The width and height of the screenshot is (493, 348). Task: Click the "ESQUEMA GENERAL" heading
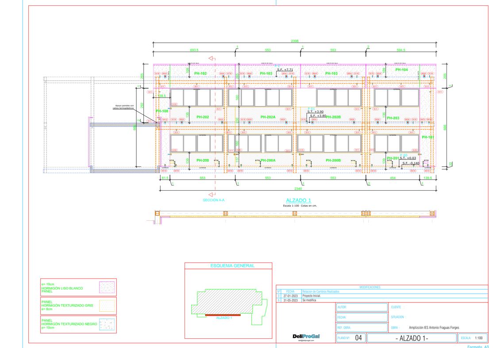click(232, 265)
